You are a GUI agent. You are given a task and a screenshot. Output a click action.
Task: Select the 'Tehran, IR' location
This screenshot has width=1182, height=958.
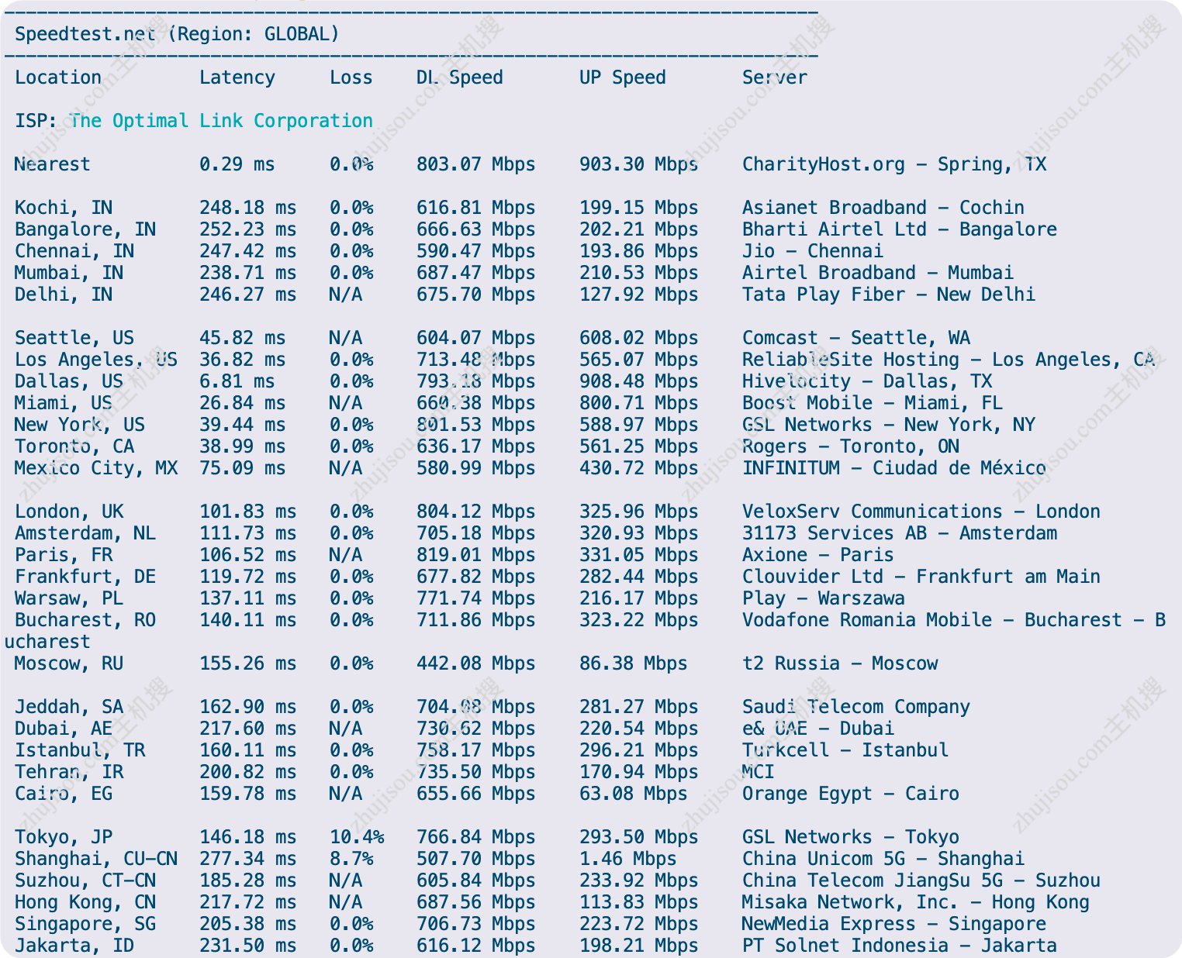(x=69, y=772)
